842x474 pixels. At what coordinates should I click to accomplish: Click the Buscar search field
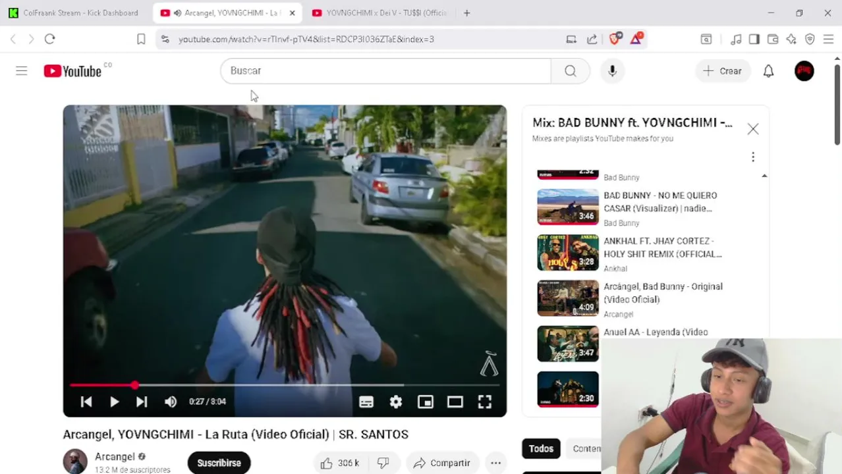click(385, 71)
